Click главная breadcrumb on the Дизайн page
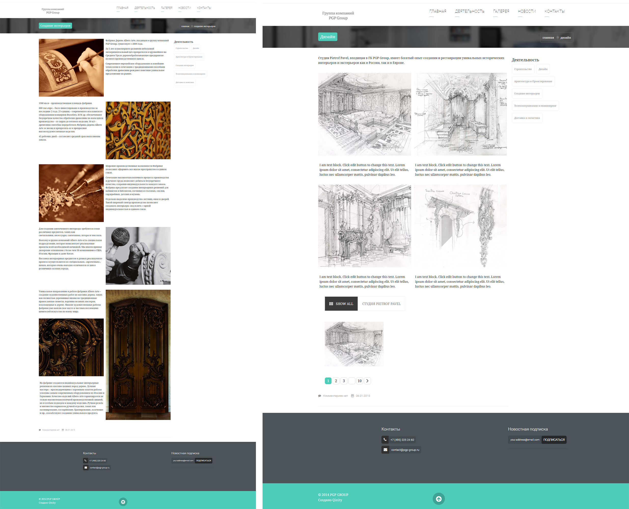The width and height of the screenshot is (629, 509). pos(548,37)
